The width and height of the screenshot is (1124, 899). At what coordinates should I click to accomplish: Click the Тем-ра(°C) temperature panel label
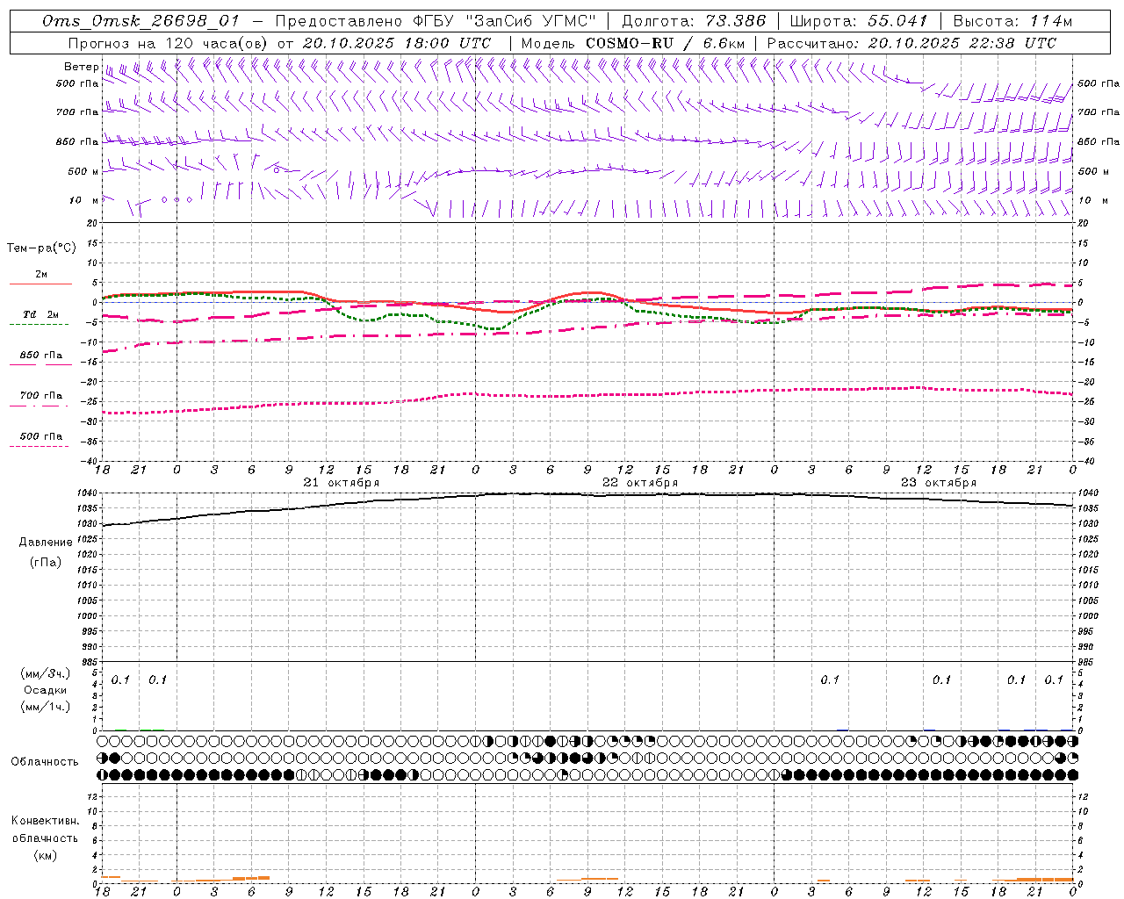click(41, 248)
